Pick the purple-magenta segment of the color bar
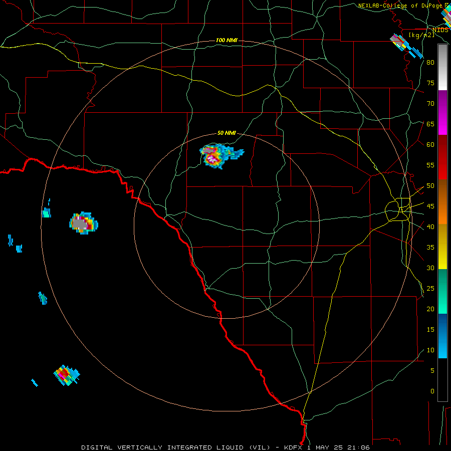Screen dimensions: 451x451 point(442,112)
